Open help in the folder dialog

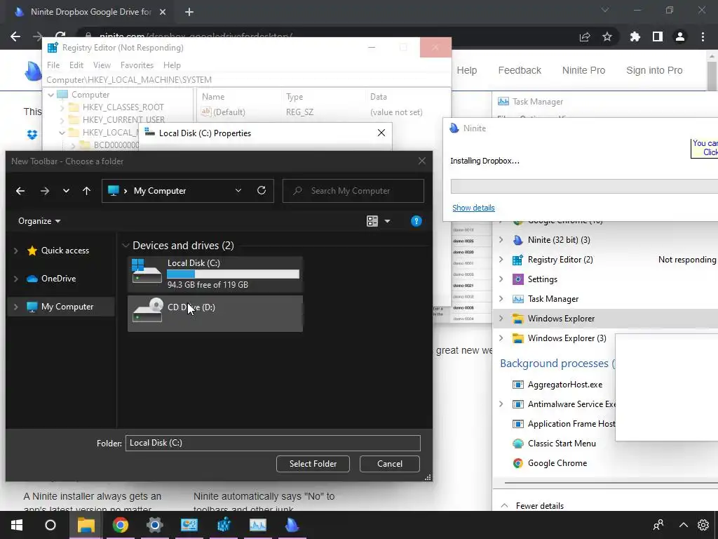click(416, 221)
